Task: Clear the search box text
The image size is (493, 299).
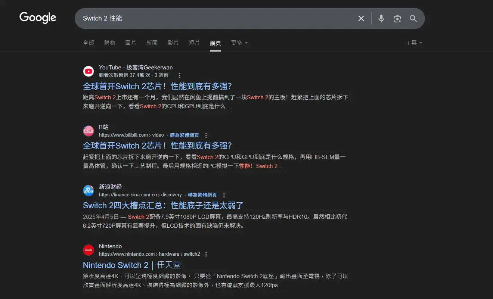Action: [361, 19]
